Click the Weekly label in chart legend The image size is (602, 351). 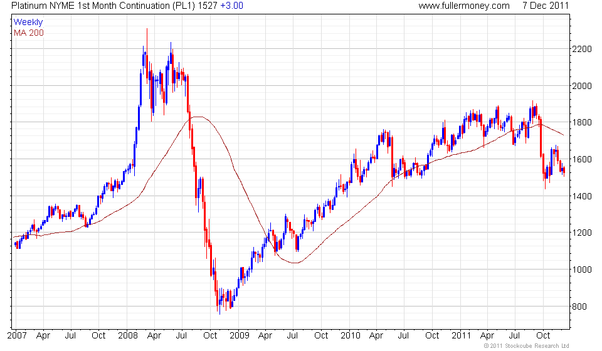[28, 22]
